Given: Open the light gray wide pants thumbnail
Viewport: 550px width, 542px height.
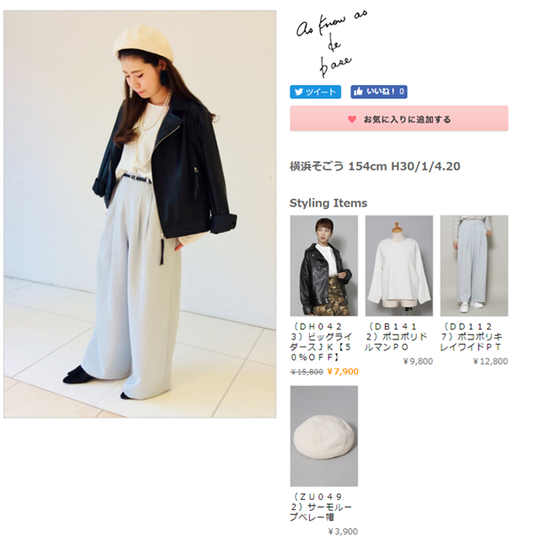Looking at the screenshot, I should (x=474, y=266).
